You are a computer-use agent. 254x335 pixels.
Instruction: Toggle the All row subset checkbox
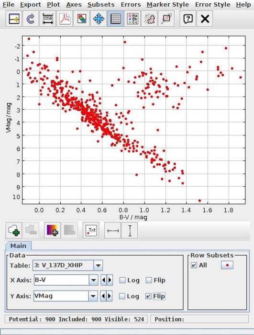pyautogui.click(x=194, y=265)
